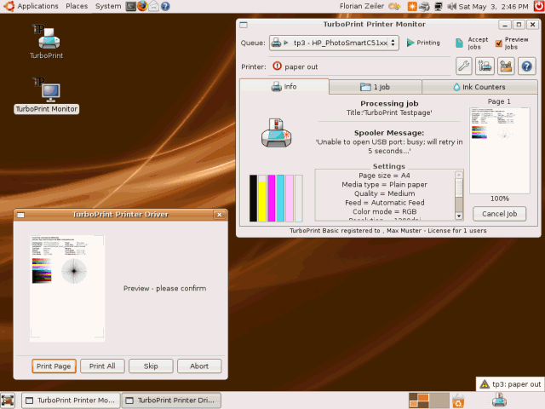Open the mail launcher in top panel
This screenshot has width=545, height=409.
[x=154, y=6]
